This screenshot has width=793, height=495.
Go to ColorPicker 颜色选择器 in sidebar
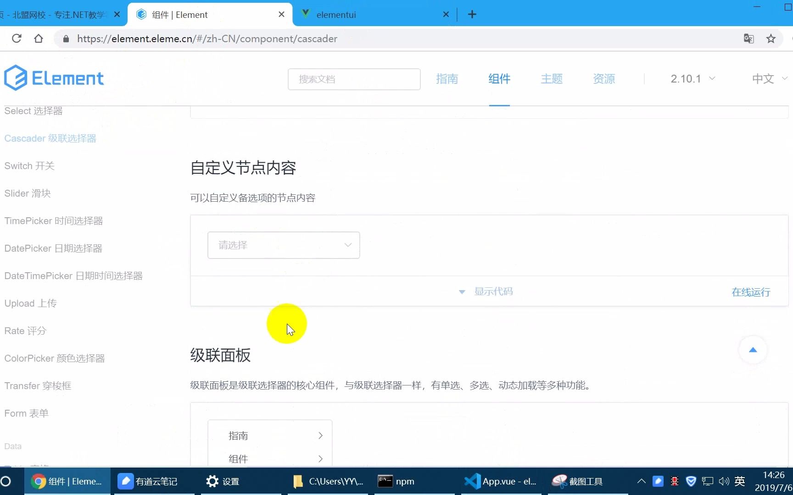(55, 358)
